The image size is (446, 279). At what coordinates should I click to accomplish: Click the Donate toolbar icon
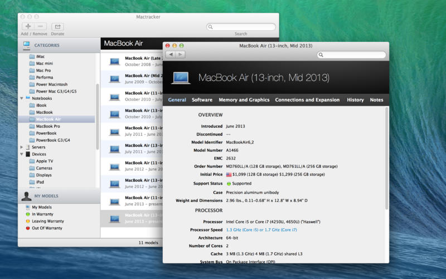tap(57, 26)
